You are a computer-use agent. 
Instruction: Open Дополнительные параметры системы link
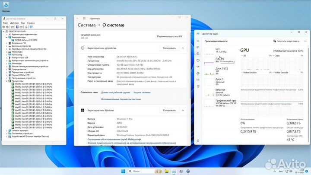click(x=121, y=99)
